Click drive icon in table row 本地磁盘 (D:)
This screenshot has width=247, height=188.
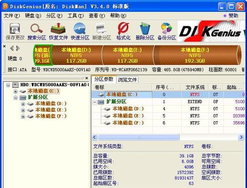click(107, 109)
